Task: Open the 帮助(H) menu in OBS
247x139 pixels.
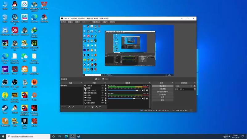Action: point(112,22)
